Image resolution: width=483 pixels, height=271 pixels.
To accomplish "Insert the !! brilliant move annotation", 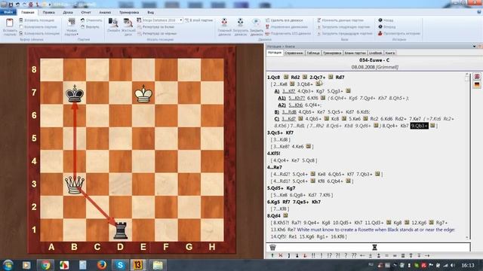I will [313, 255].
